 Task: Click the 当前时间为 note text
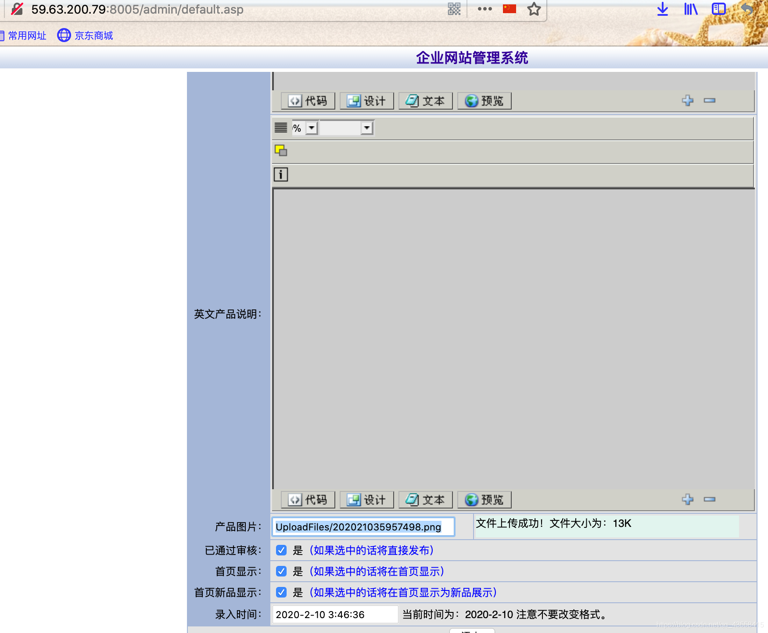click(504, 615)
